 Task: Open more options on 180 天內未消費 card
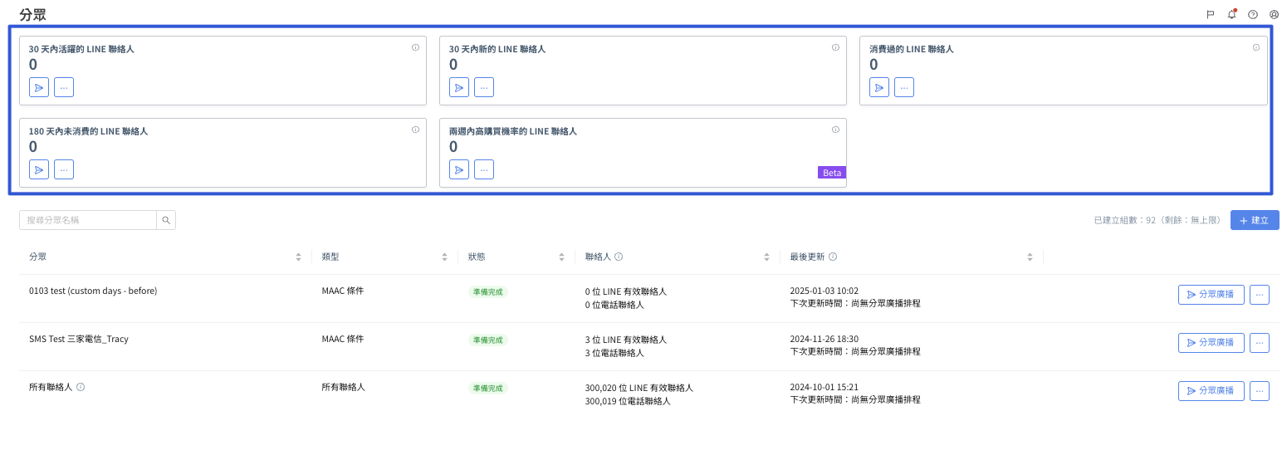[64, 169]
